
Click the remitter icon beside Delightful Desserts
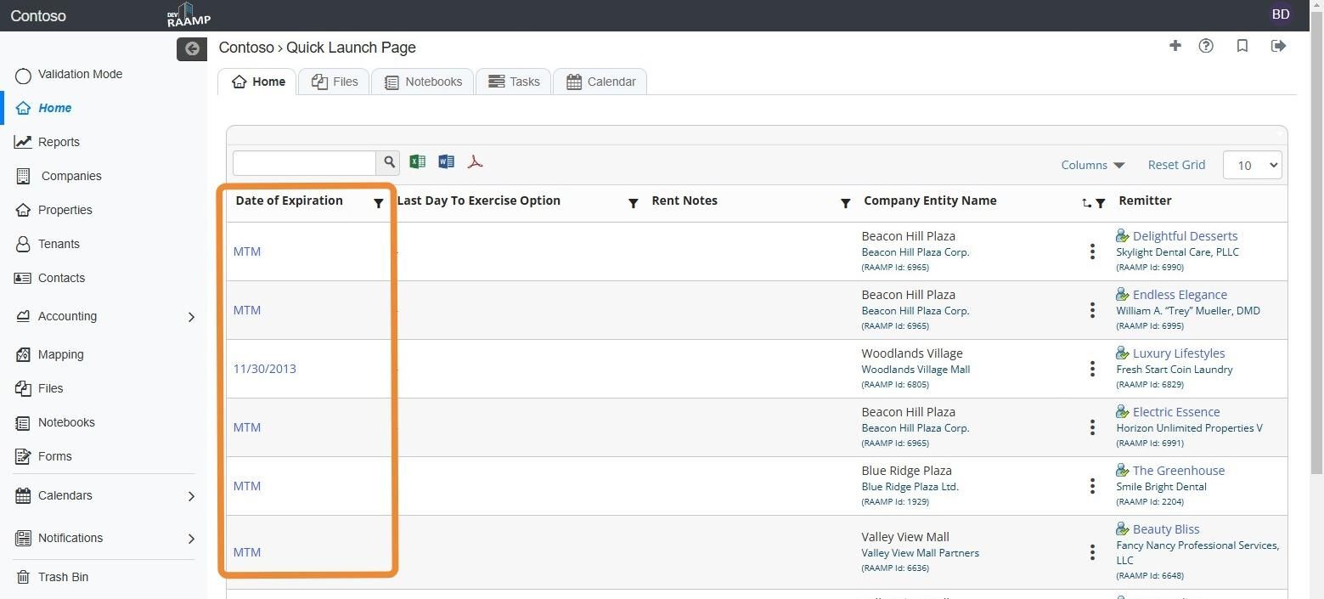pos(1123,235)
